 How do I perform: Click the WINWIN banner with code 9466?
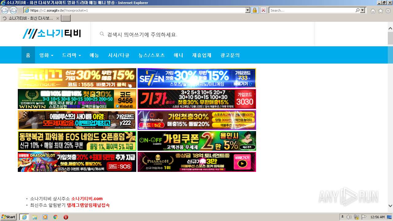point(77,99)
